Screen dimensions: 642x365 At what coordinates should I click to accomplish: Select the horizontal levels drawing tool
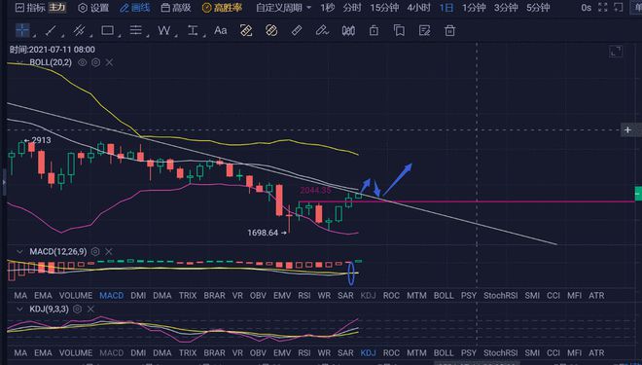point(135,30)
